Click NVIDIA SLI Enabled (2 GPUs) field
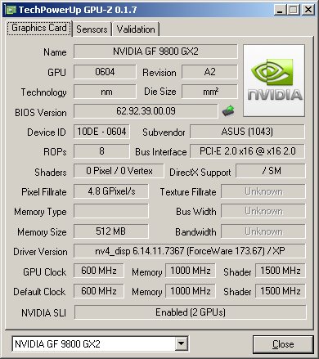Image resolution: width=319 pixels, height=359 pixels. coord(191,312)
